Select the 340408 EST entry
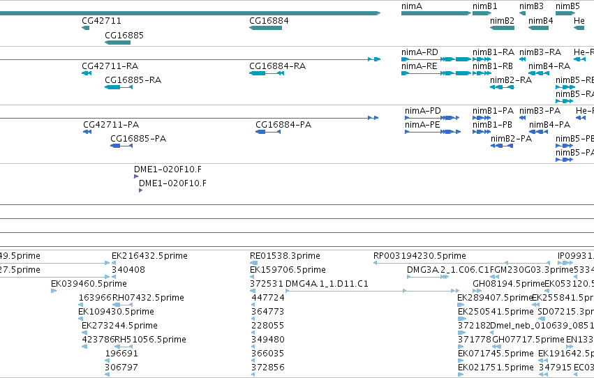The image size is (594, 378). [128, 270]
